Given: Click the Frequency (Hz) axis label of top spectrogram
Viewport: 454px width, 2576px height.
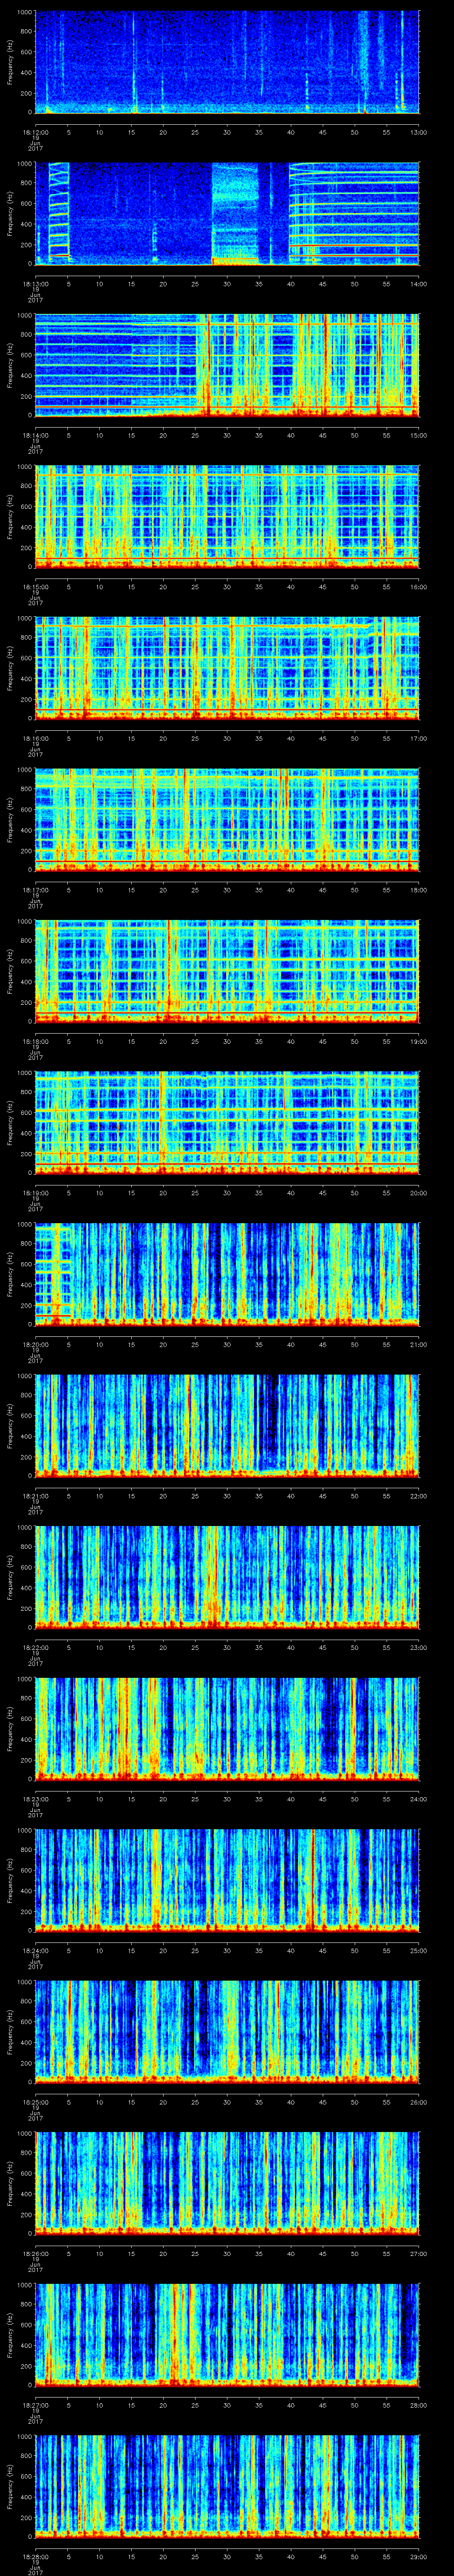Looking at the screenshot, I should [10, 62].
